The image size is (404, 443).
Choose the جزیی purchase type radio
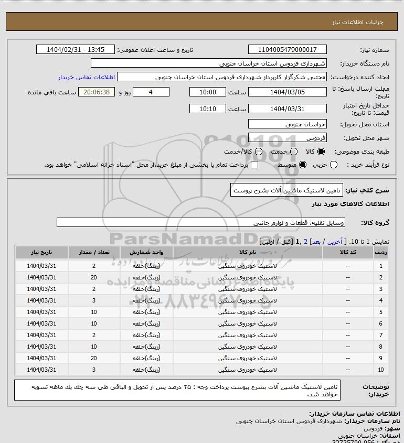(x=334, y=165)
